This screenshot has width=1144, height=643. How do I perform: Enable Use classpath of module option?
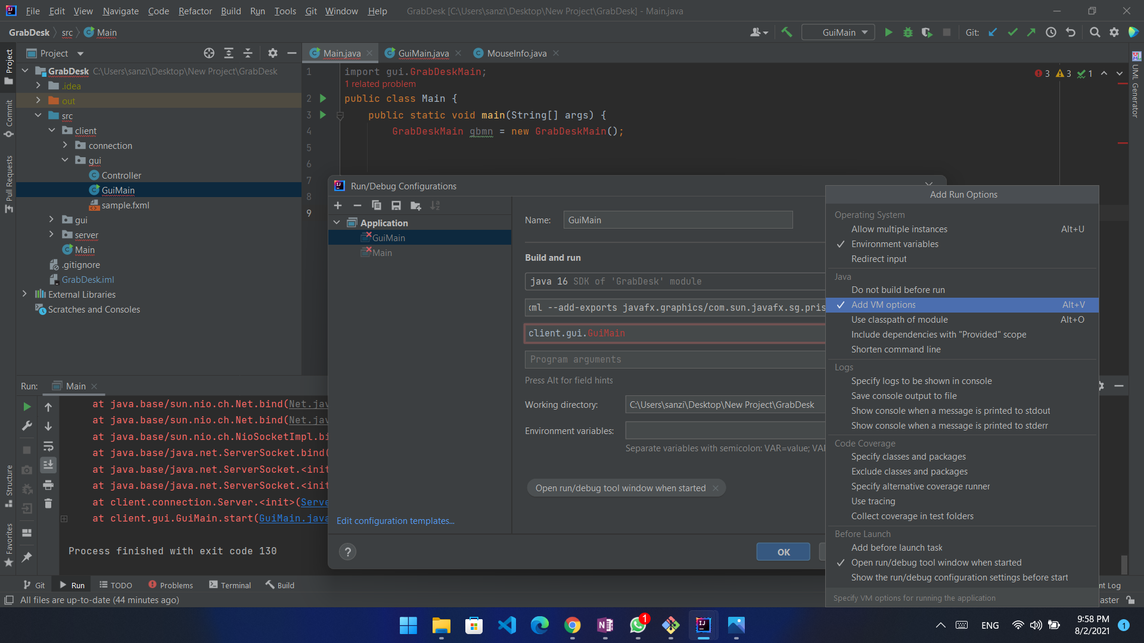[962, 320]
